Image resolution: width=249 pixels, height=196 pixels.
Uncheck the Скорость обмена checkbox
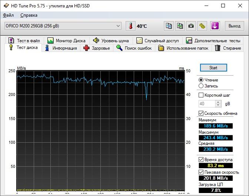(201, 113)
